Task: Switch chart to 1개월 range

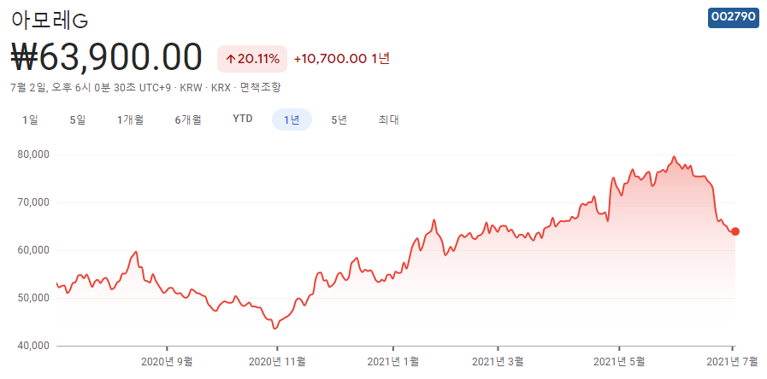Action: (130, 120)
